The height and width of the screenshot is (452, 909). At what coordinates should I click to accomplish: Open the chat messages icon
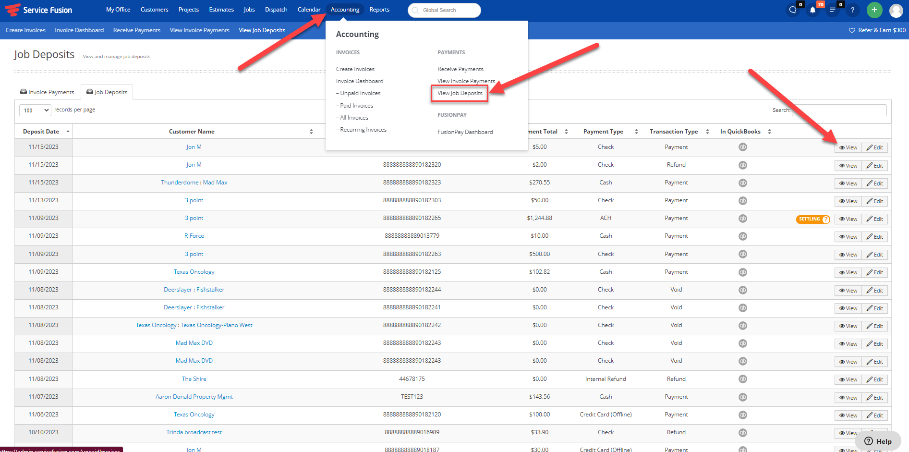tap(793, 10)
